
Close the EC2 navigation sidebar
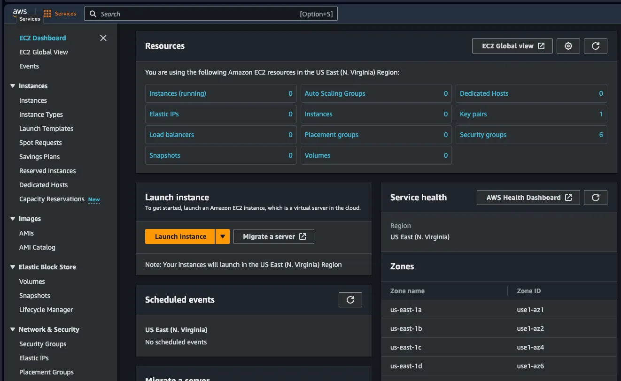pyautogui.click(x=103, y=38)
